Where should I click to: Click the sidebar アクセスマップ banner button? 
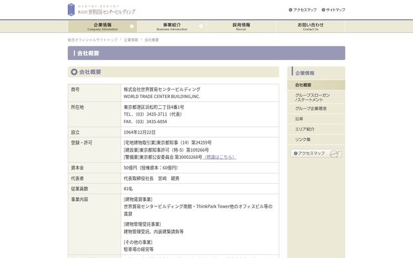[x=316, y=154]
